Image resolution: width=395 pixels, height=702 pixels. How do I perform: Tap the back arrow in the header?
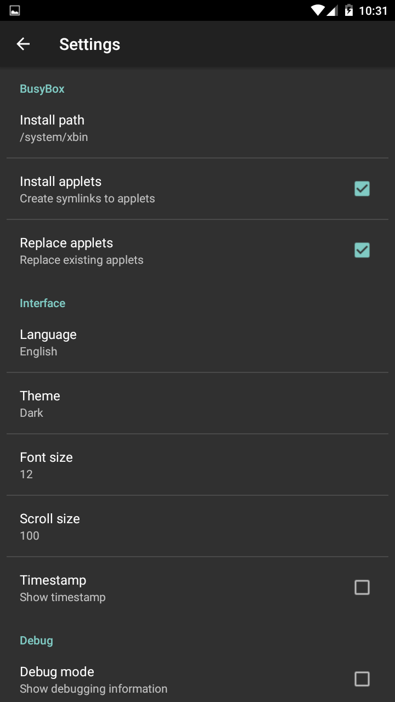coord(23,44)
